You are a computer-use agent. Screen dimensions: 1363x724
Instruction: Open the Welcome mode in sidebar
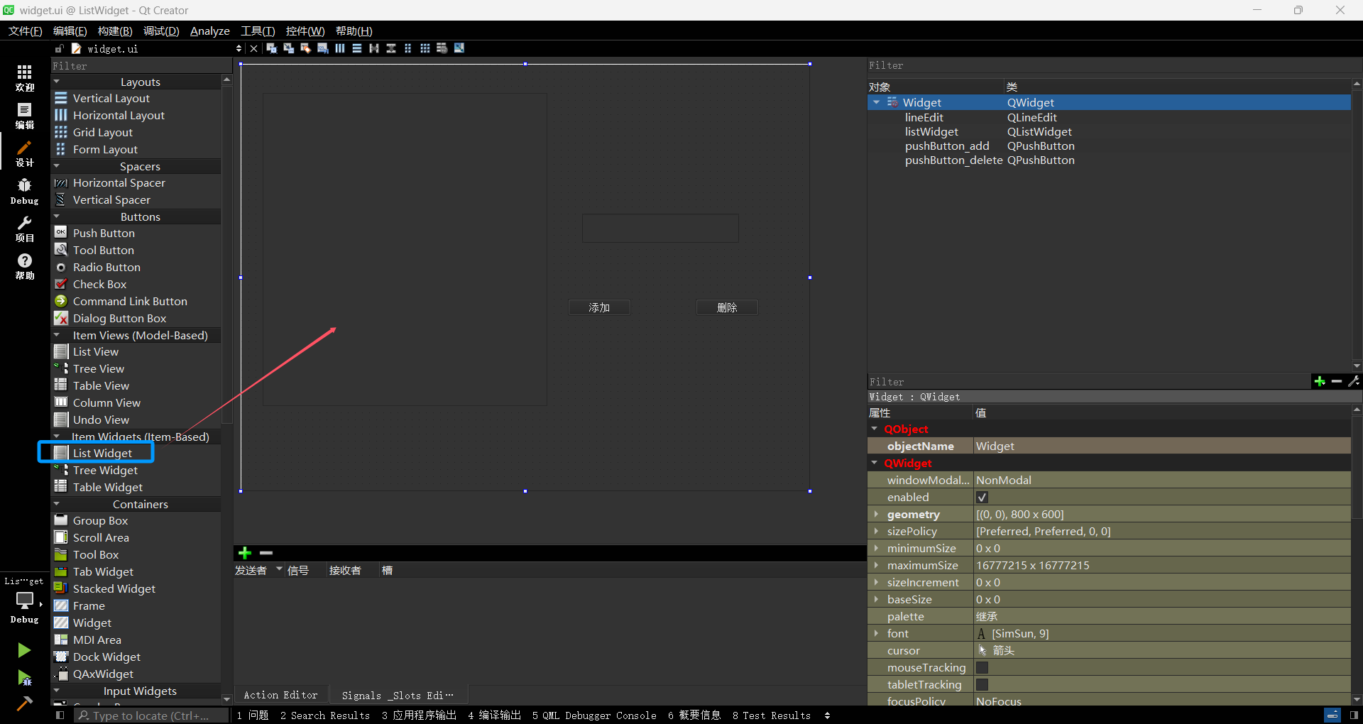pyautogui.click(x=25, y=78)
